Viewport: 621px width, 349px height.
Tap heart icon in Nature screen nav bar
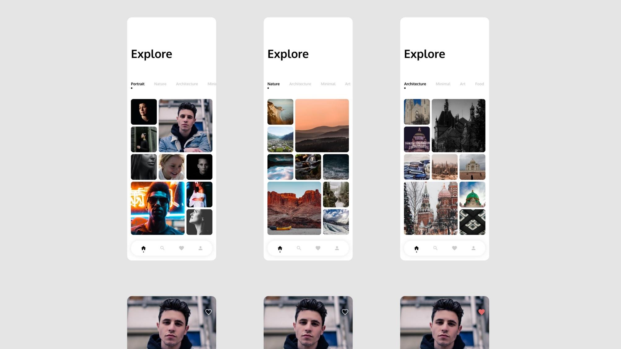click(x=318, y=248)
